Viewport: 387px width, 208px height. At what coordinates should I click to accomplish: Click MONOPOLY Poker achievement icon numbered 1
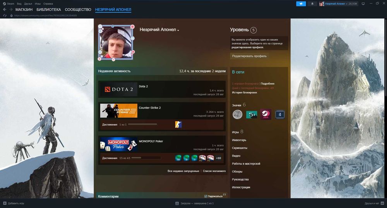coord(195,158)
